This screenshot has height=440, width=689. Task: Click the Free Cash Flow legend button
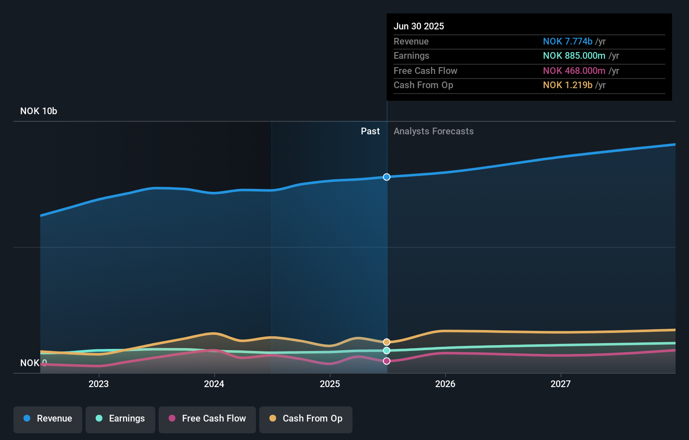coord(207,419)
